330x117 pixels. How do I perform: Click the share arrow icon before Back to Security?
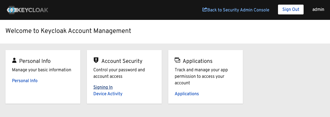(204, 10)
